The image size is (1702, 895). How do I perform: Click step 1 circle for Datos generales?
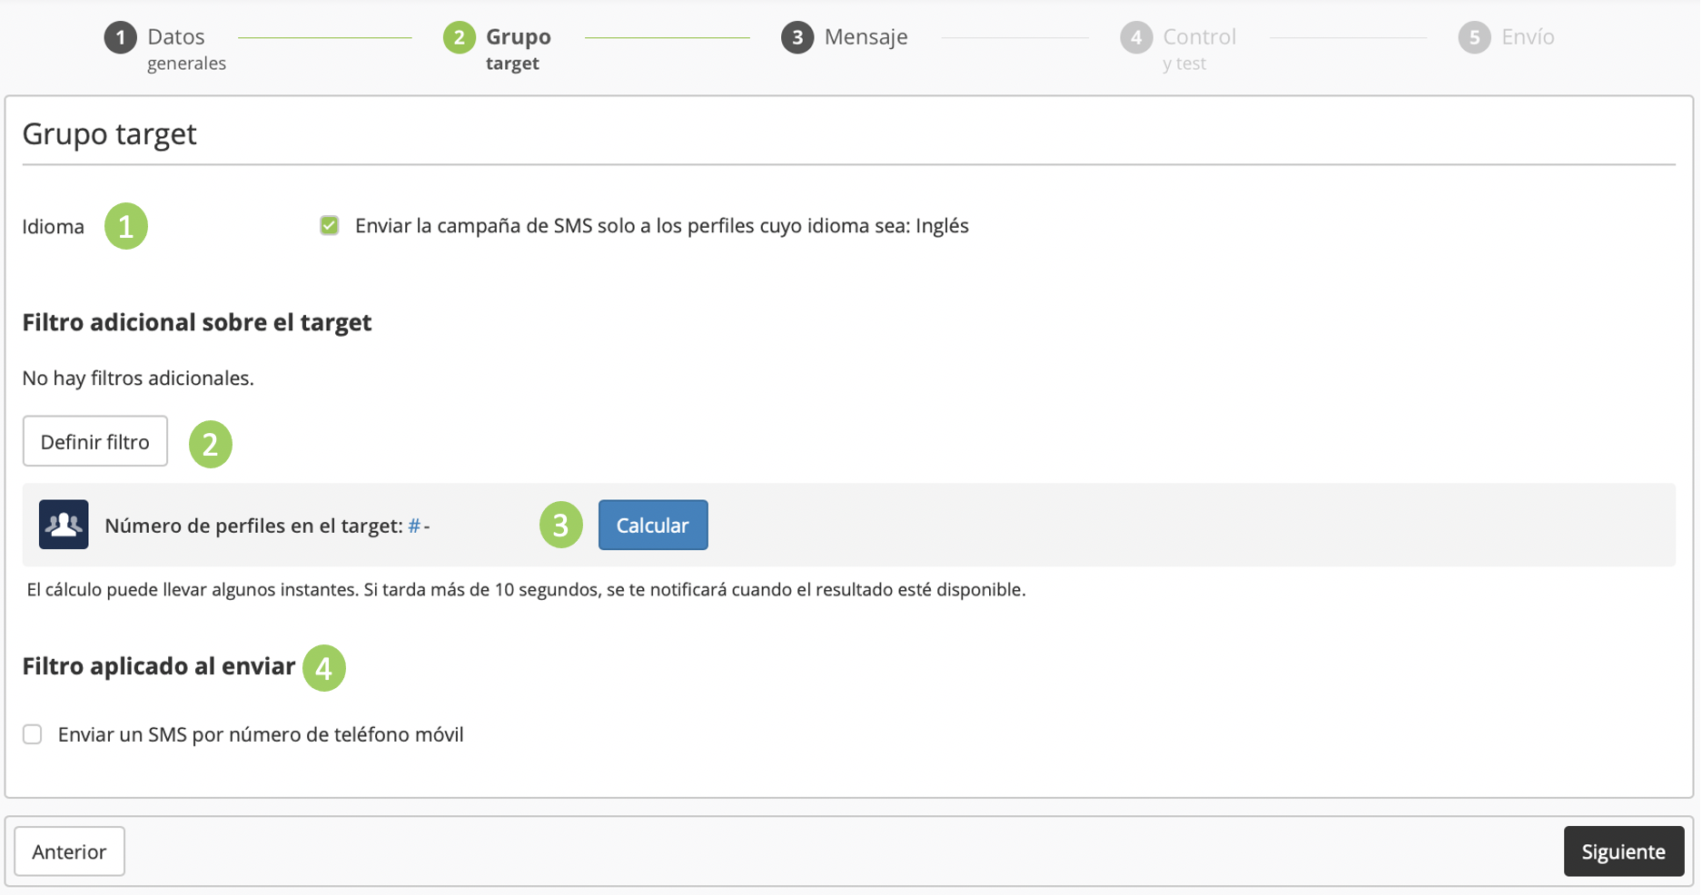pyautogui.click(x=120, y=37)
